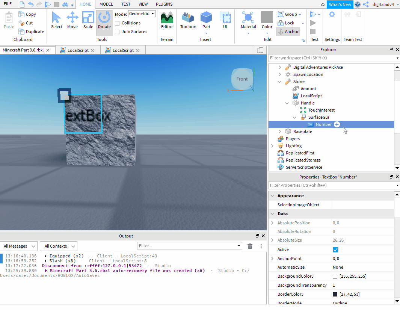Switch to the MODEL ribbon tab

106,5
